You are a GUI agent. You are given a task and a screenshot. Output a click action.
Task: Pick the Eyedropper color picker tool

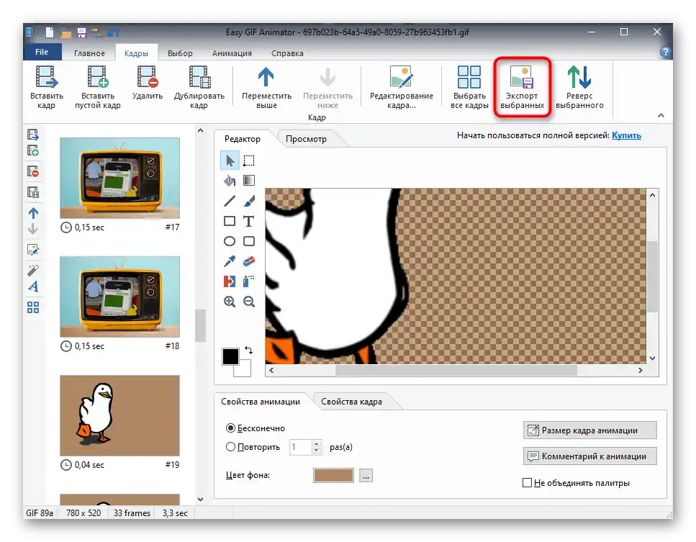click(x=230, y=261)
